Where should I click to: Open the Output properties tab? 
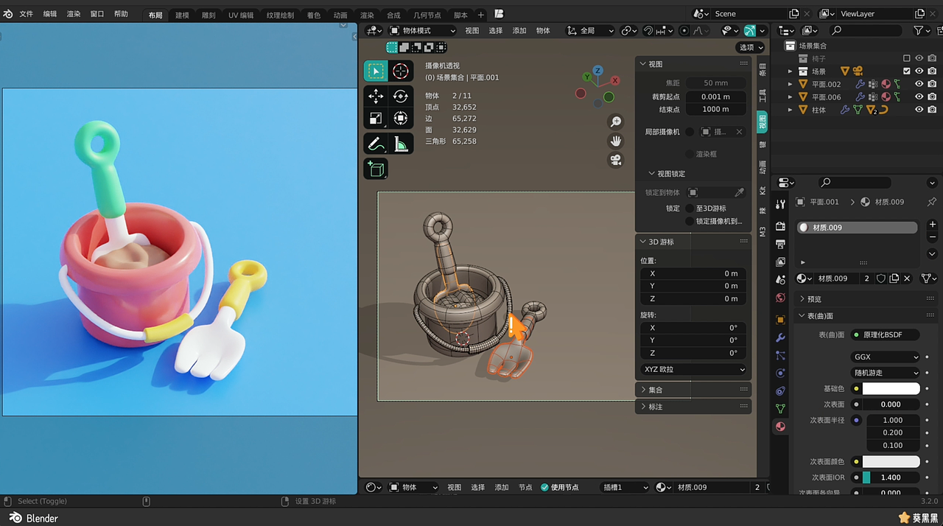click(x=781, y=244)
